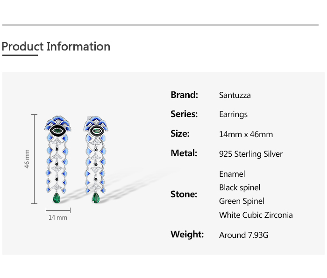The height and width of the screenshot is (278, 327).
Task: Click the Brand label
Action: click(x=184, y=95)
